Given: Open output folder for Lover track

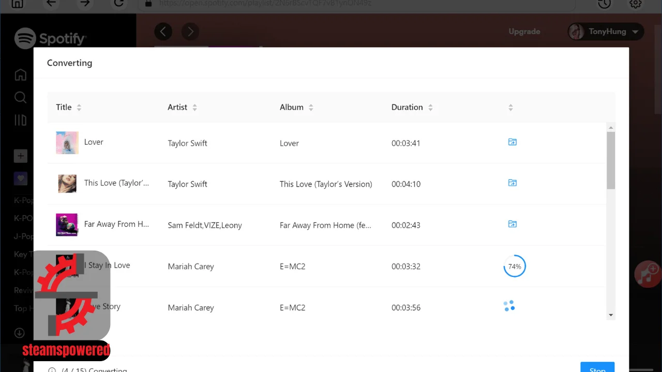Looking at the screenshot, I should point(512,142).
